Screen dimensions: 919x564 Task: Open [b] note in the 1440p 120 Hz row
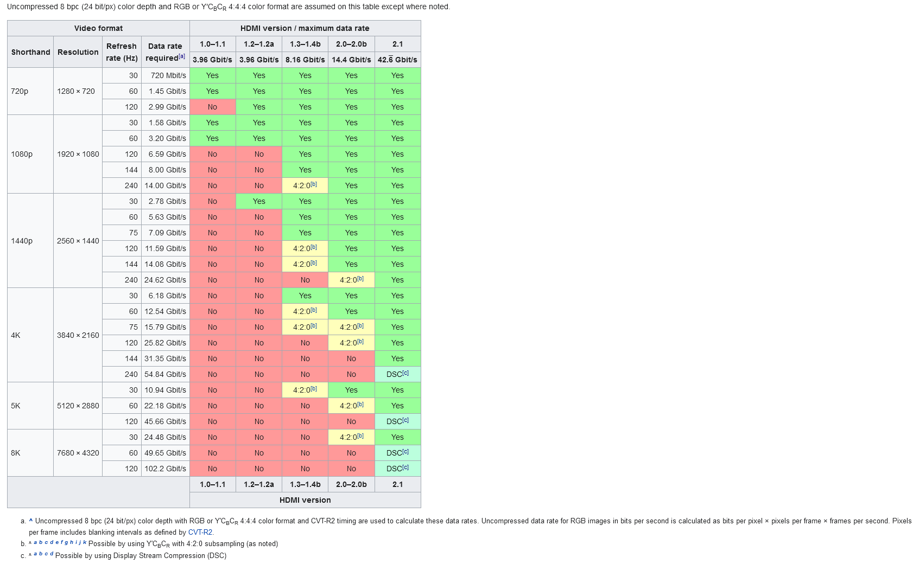coord(314,247)
